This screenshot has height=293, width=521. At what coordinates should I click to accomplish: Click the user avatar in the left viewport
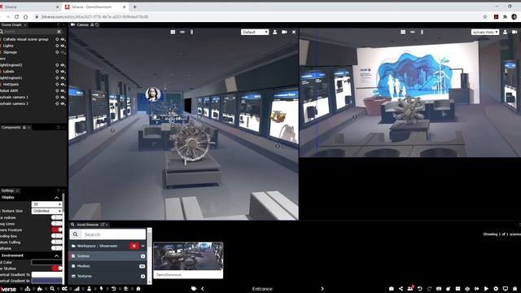click(153, 94)
